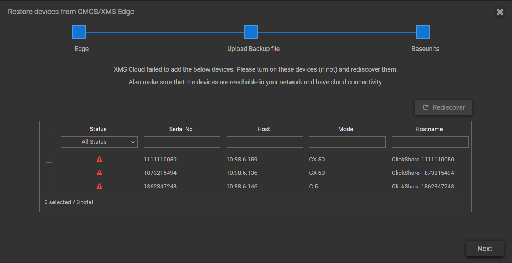
Task: Click the Host column header
Action: (x=264, y=129)
